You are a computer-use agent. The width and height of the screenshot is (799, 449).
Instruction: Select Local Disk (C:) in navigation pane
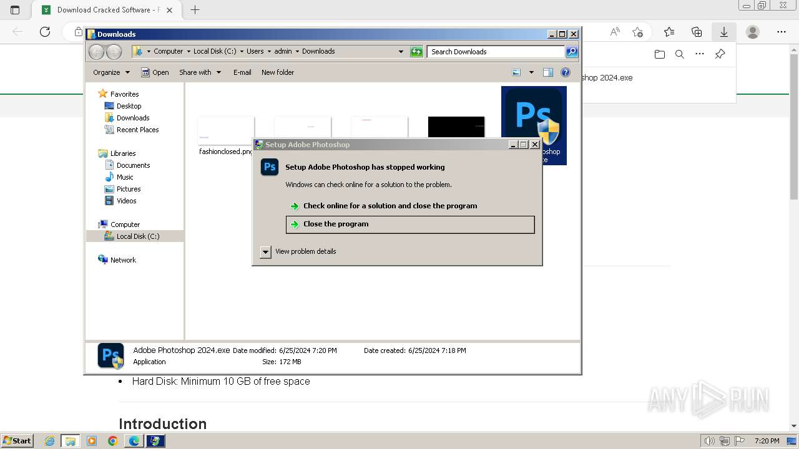coord(137,236)
